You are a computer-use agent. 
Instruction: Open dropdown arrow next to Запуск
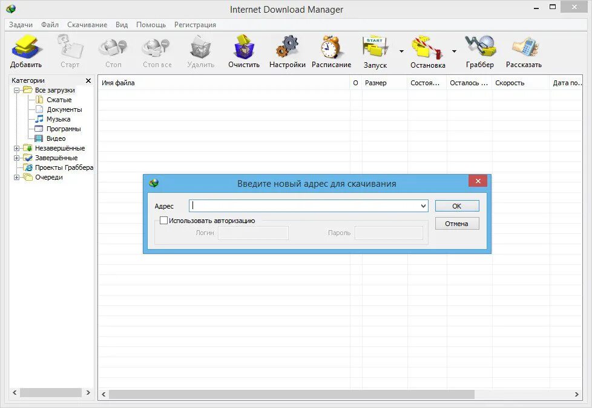(401, 51)
